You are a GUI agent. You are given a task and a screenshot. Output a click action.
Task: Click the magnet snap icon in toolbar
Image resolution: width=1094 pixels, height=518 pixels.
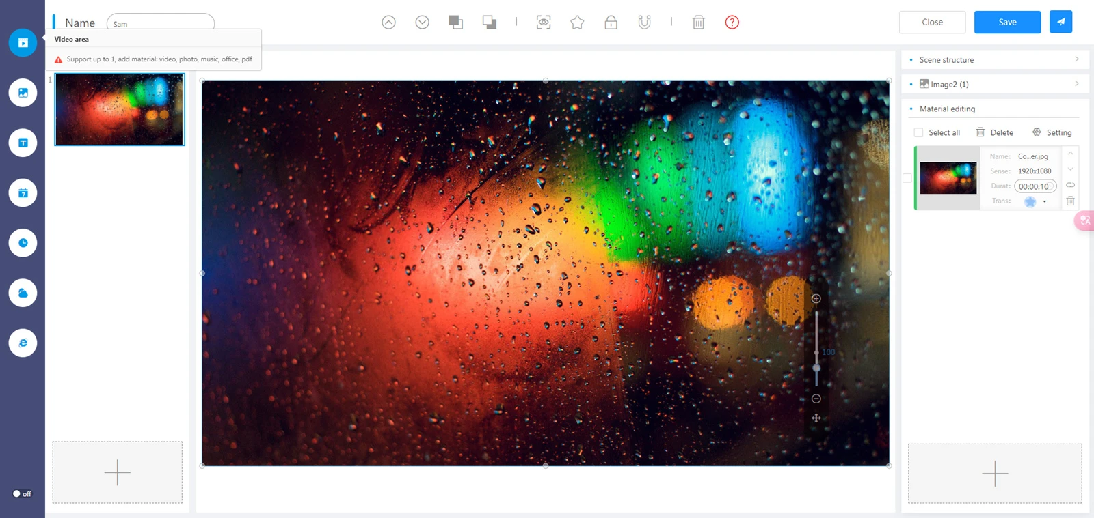[x=644, y=23]
